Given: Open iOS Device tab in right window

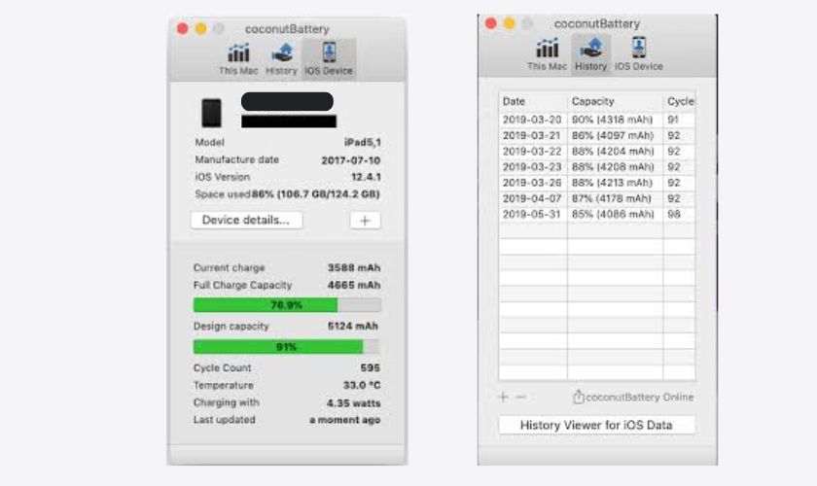Looking at the screenshot, I should pyautogui.click(x=639, y=54).
